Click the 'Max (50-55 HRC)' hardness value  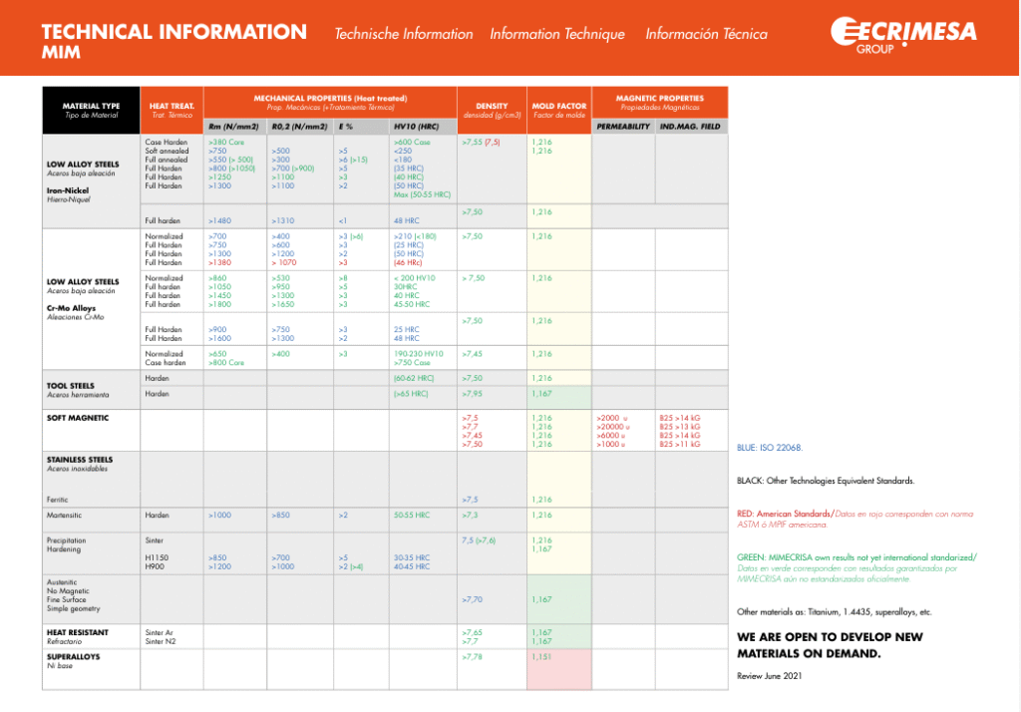(422, 194)
